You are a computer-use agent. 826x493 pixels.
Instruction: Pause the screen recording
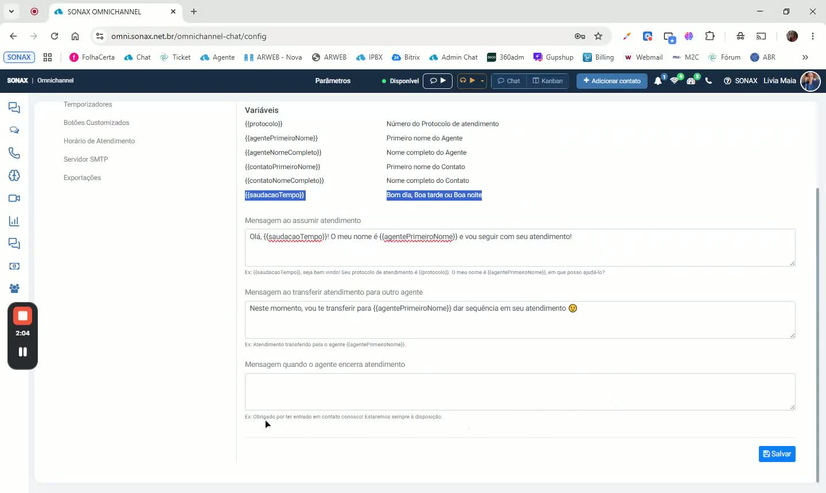[x=23, y=352]
